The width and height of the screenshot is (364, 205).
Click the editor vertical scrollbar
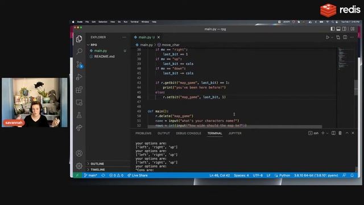pyautogui.click(x=356, y=87)
